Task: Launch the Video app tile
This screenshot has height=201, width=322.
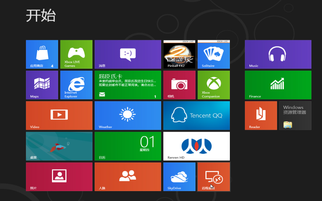Action: [59, 116]
